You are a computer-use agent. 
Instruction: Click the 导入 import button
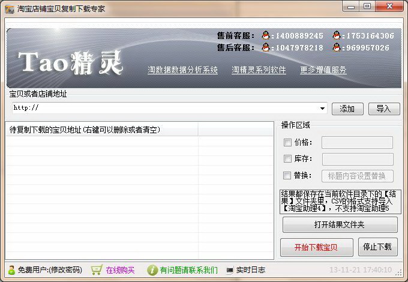click(x=384, y=109)
